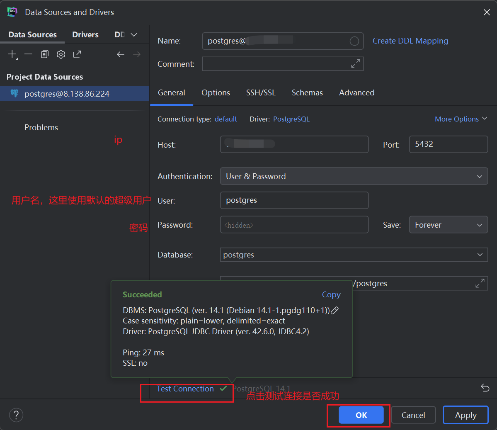This screenshot has height=430, width=497.
Task: Open driver settings gear icon
Action: coord(61,54)
